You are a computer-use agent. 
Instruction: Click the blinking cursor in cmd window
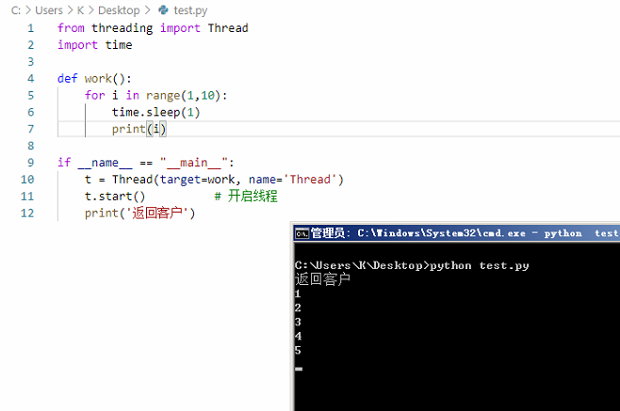pyautogui.click(x=299, y=369)
